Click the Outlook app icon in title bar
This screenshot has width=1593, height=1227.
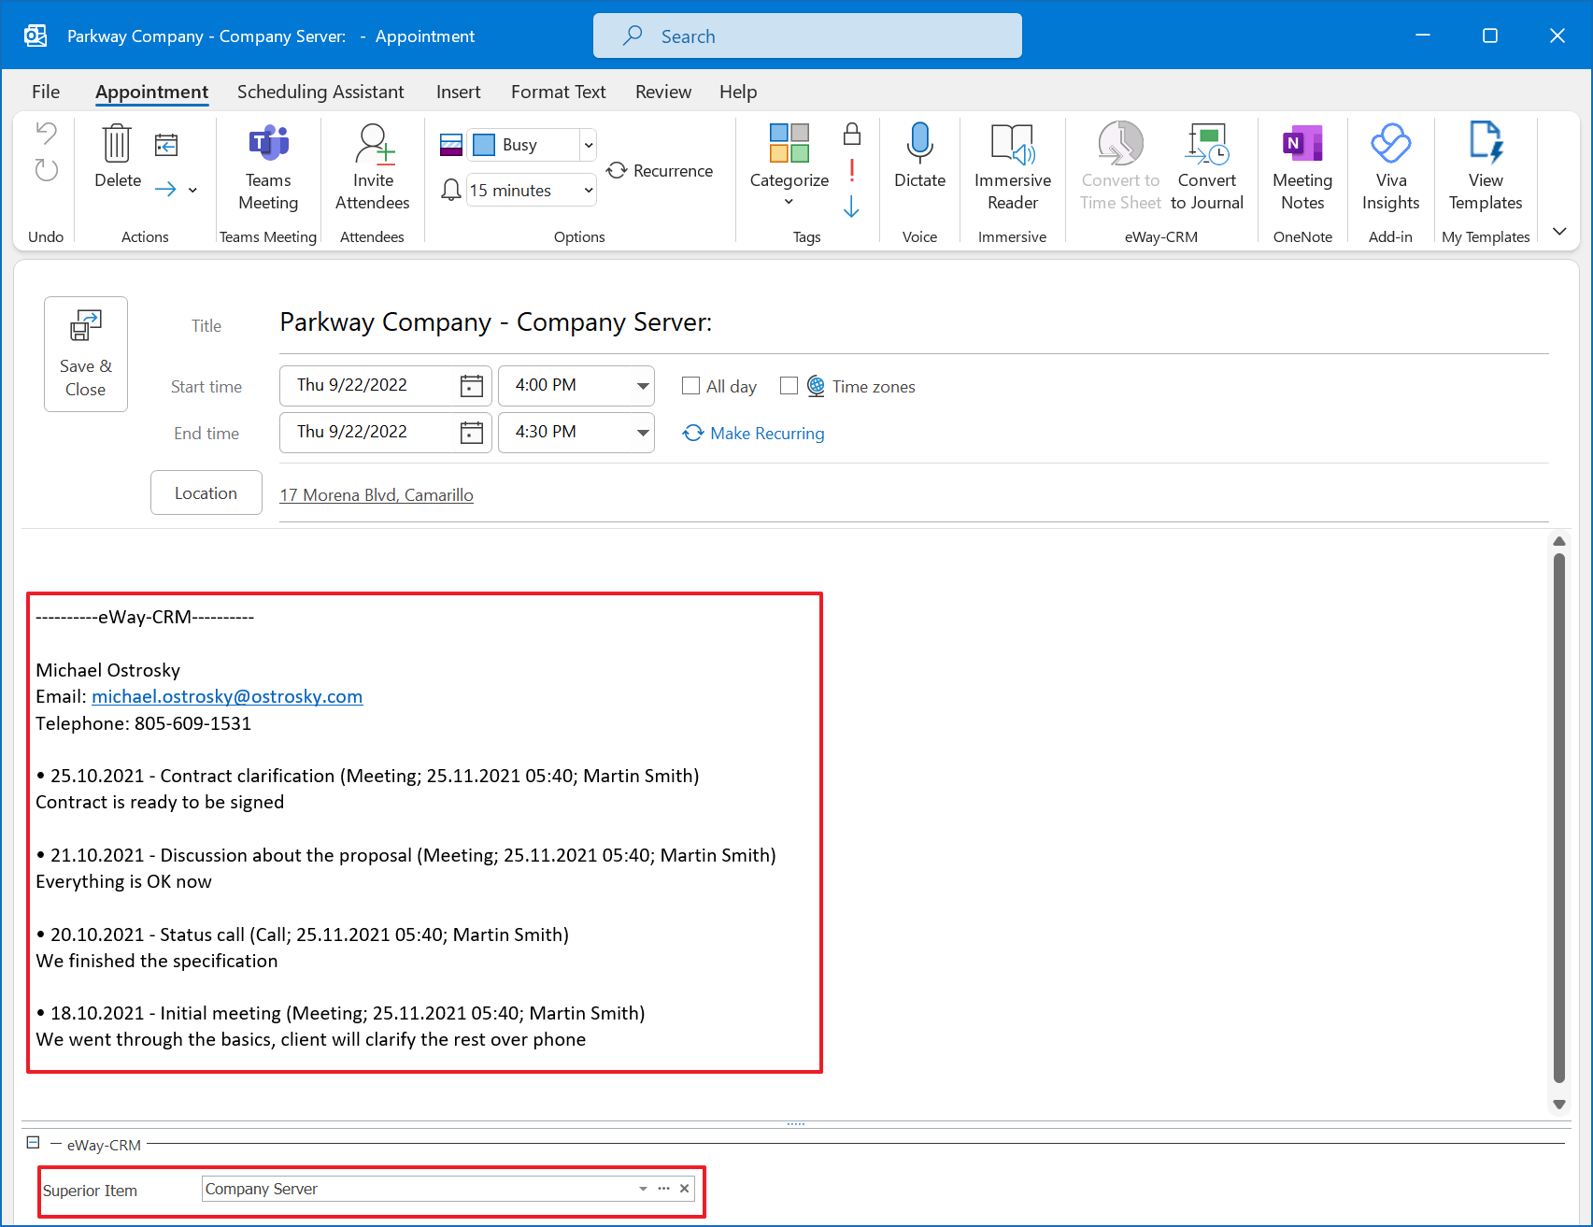(36, 36)
